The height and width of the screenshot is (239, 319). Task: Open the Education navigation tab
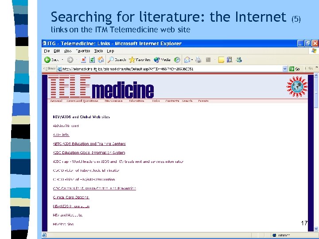[x=136, y=101]
